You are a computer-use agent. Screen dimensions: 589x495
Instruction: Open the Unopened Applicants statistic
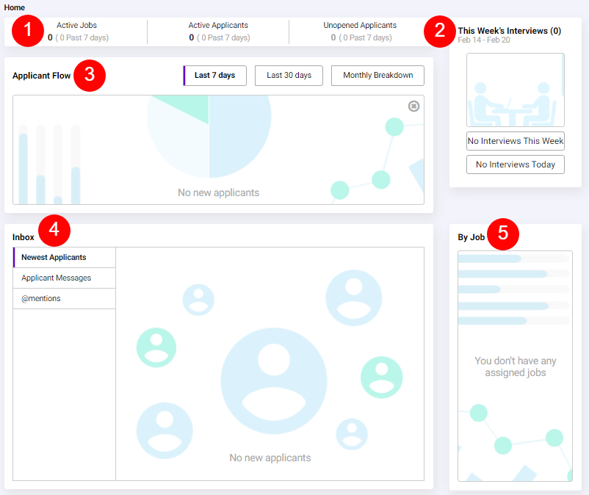pos(361,32)
